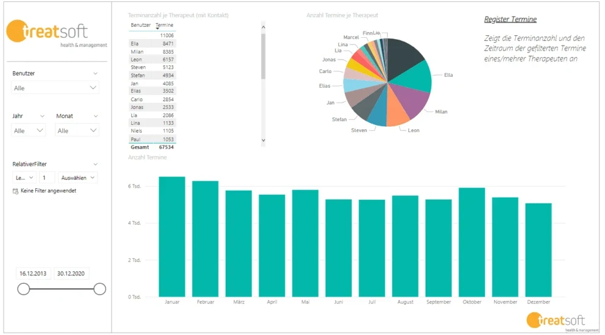Viewport: 605px width, 335px height.
Task: Select the Elias row in the table
Action: pyautogui.click(x=152, y=91)
